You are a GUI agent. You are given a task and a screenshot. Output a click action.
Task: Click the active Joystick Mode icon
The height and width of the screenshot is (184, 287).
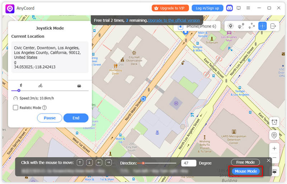pos(263,26)
